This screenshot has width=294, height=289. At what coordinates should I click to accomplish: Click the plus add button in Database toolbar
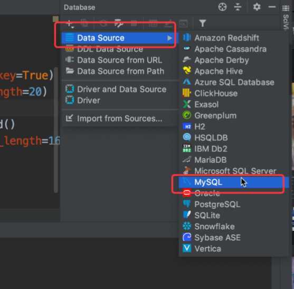[x=70, y=24]
